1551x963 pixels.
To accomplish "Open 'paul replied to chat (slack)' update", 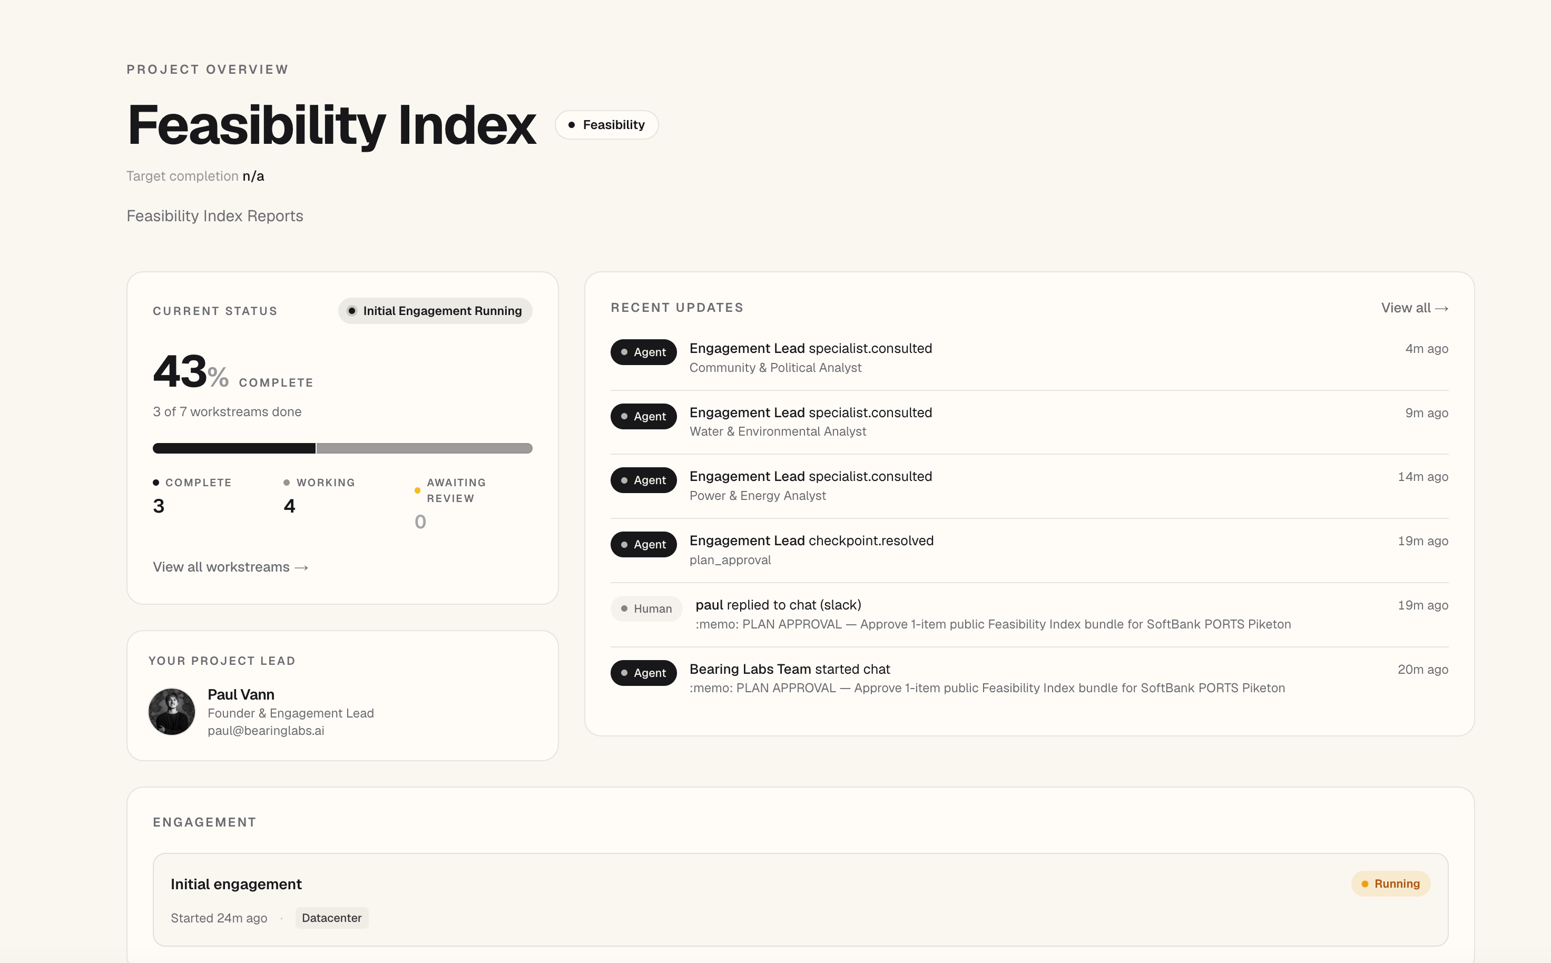I will coord(1029,615).
